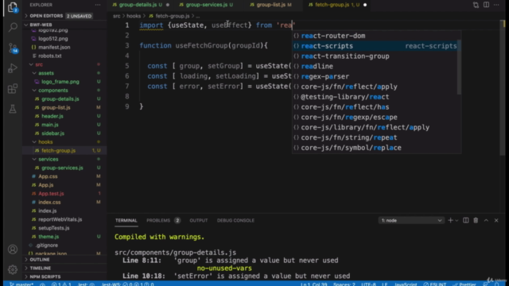Change Spaces: 2 indentation setting
The width and height of the screenshot is (509, 286).
coord(344,284)
